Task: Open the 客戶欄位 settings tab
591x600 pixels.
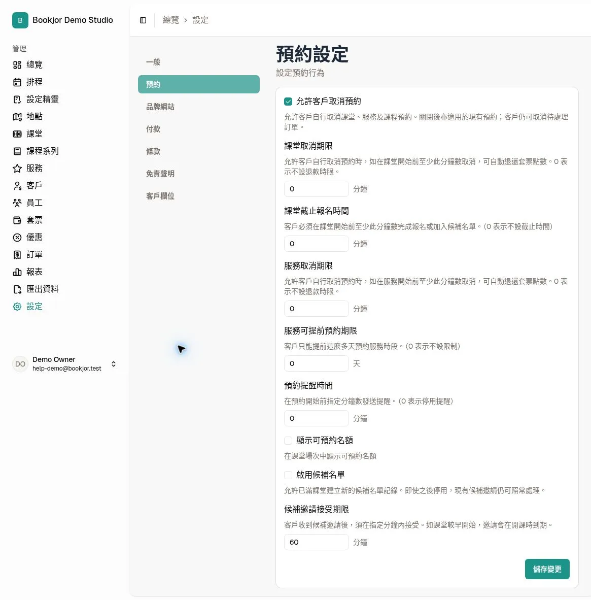Action: pyautogui.click(x=198, y=196)
